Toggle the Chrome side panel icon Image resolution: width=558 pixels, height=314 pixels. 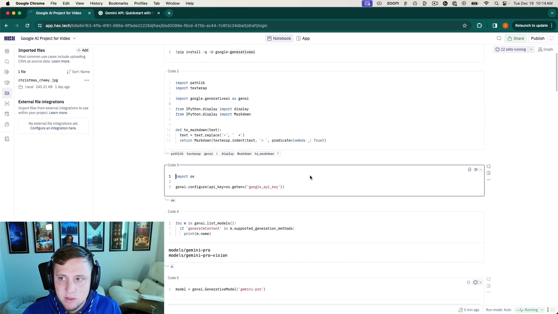click(495, 26)
